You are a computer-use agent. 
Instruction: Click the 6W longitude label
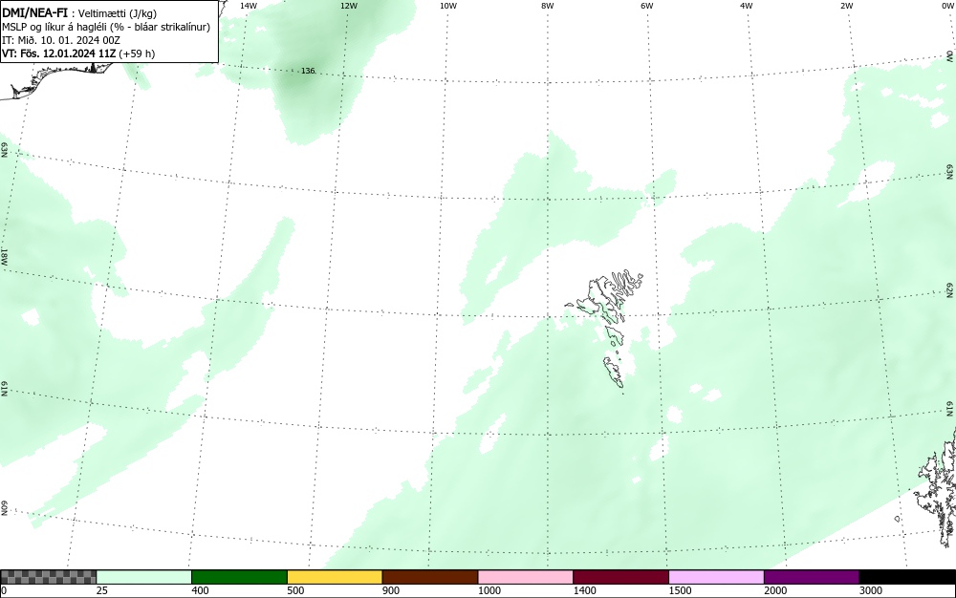647,6
